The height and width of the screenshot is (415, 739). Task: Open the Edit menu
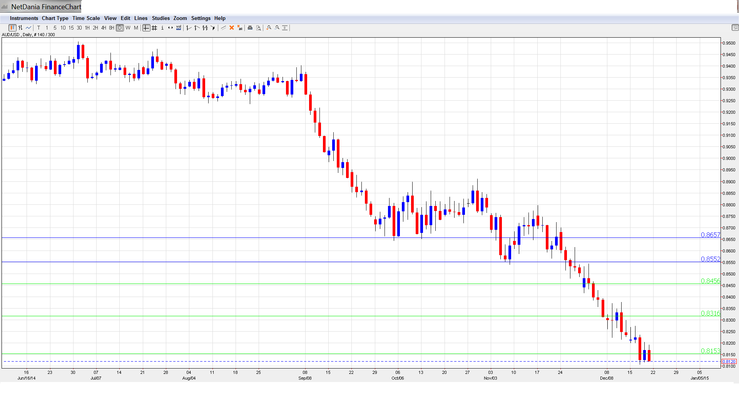pos(125,18)
